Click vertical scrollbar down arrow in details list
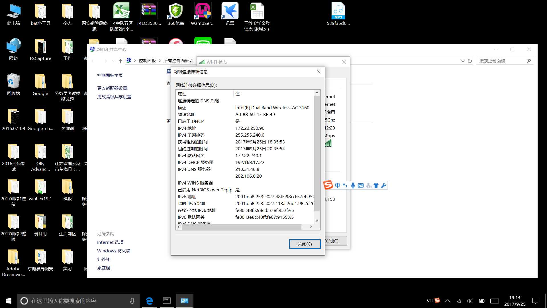 (317, 221)
